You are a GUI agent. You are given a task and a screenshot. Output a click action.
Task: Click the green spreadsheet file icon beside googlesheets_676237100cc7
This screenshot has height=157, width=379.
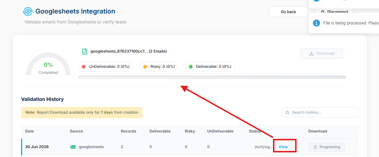85,52
